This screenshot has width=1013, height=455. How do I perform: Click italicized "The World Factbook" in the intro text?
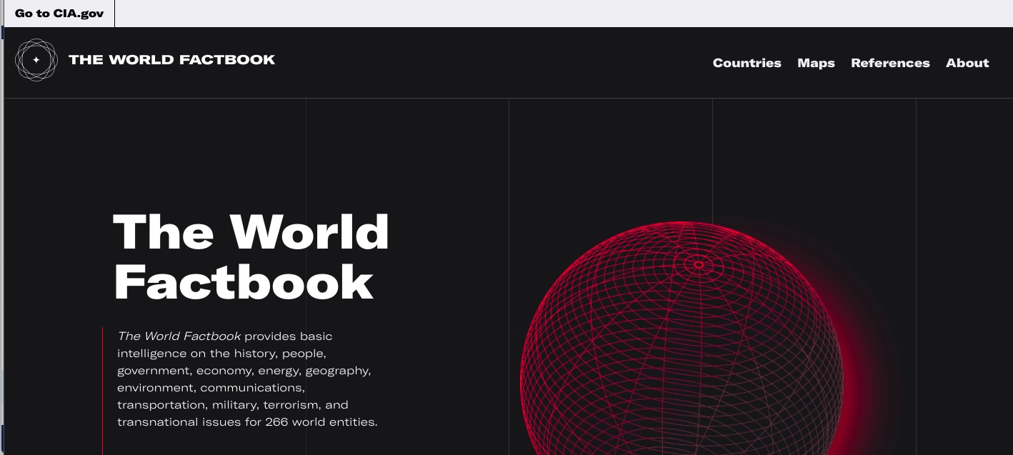(x=179, y=336)
